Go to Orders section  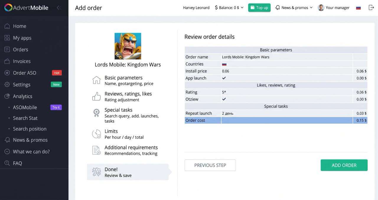click(21, 49)
